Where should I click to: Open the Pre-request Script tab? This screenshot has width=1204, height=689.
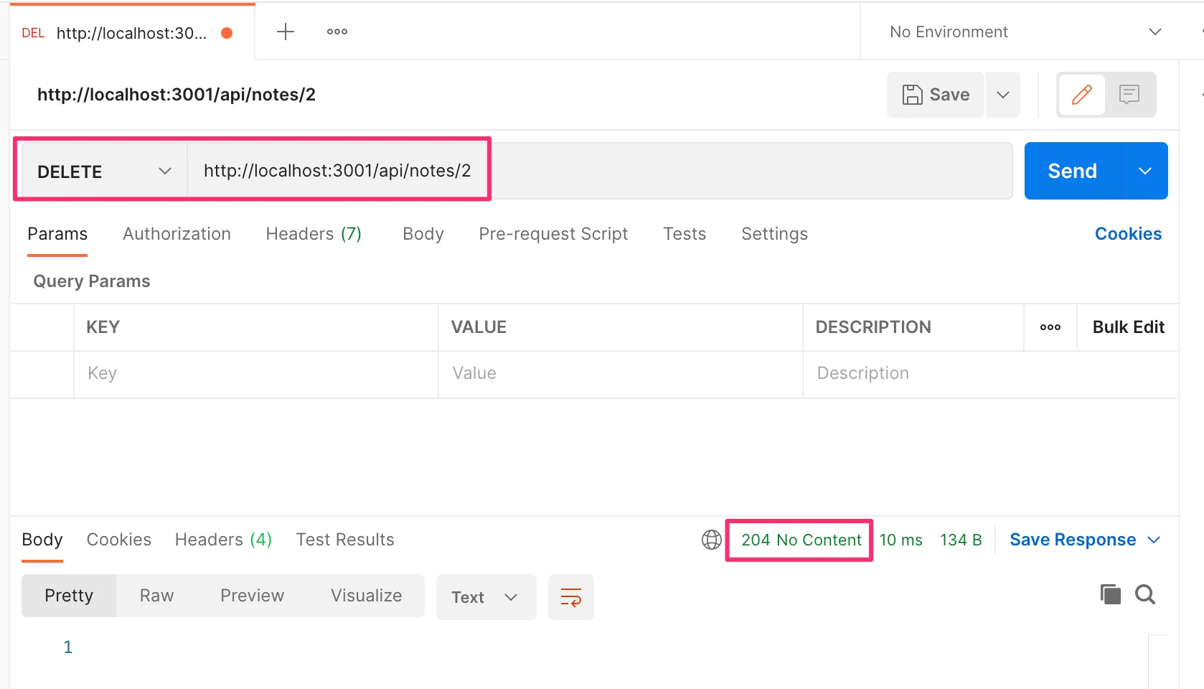point(553,234)
